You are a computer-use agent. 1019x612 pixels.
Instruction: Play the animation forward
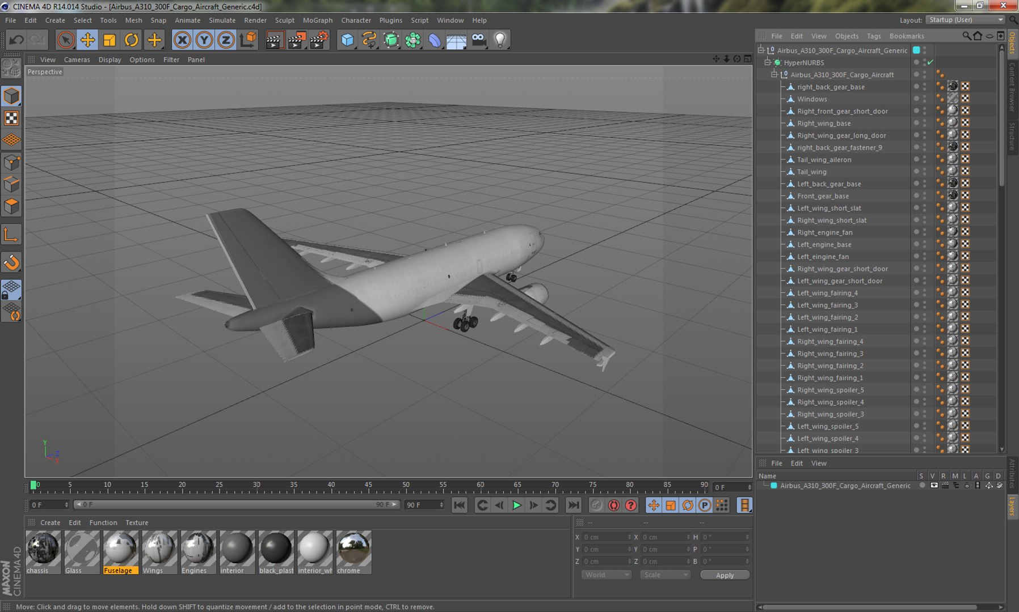tap(516, 505)
